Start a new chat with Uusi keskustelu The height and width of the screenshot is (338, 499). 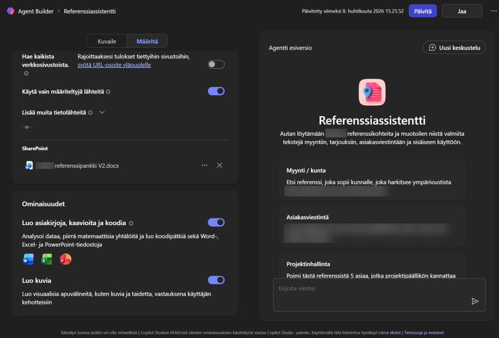point(454,48)
